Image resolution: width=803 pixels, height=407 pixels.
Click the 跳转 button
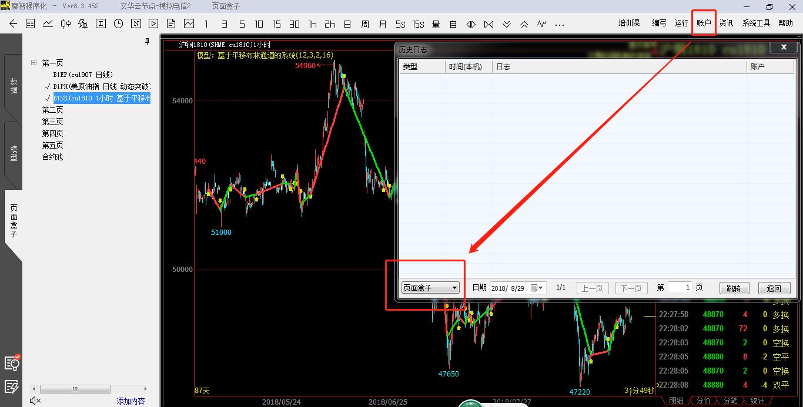[x=734, y=288]
